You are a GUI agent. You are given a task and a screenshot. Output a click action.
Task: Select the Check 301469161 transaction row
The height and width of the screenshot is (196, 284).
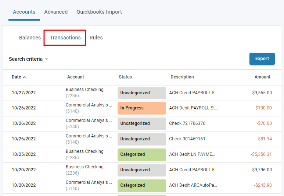tap(187, 139)
